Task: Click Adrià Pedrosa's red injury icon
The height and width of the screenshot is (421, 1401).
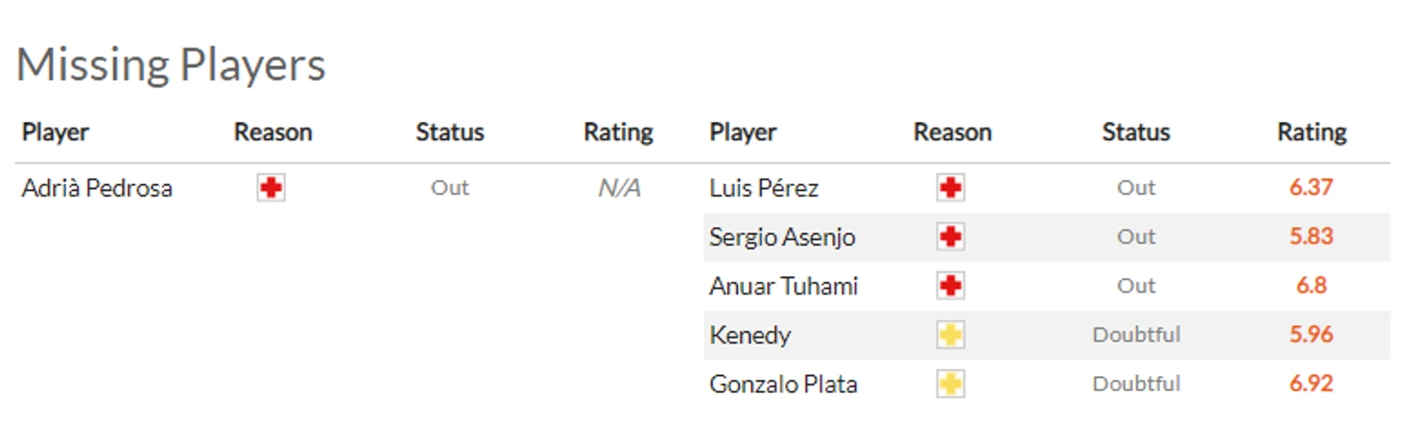Action: pos(272,188)
